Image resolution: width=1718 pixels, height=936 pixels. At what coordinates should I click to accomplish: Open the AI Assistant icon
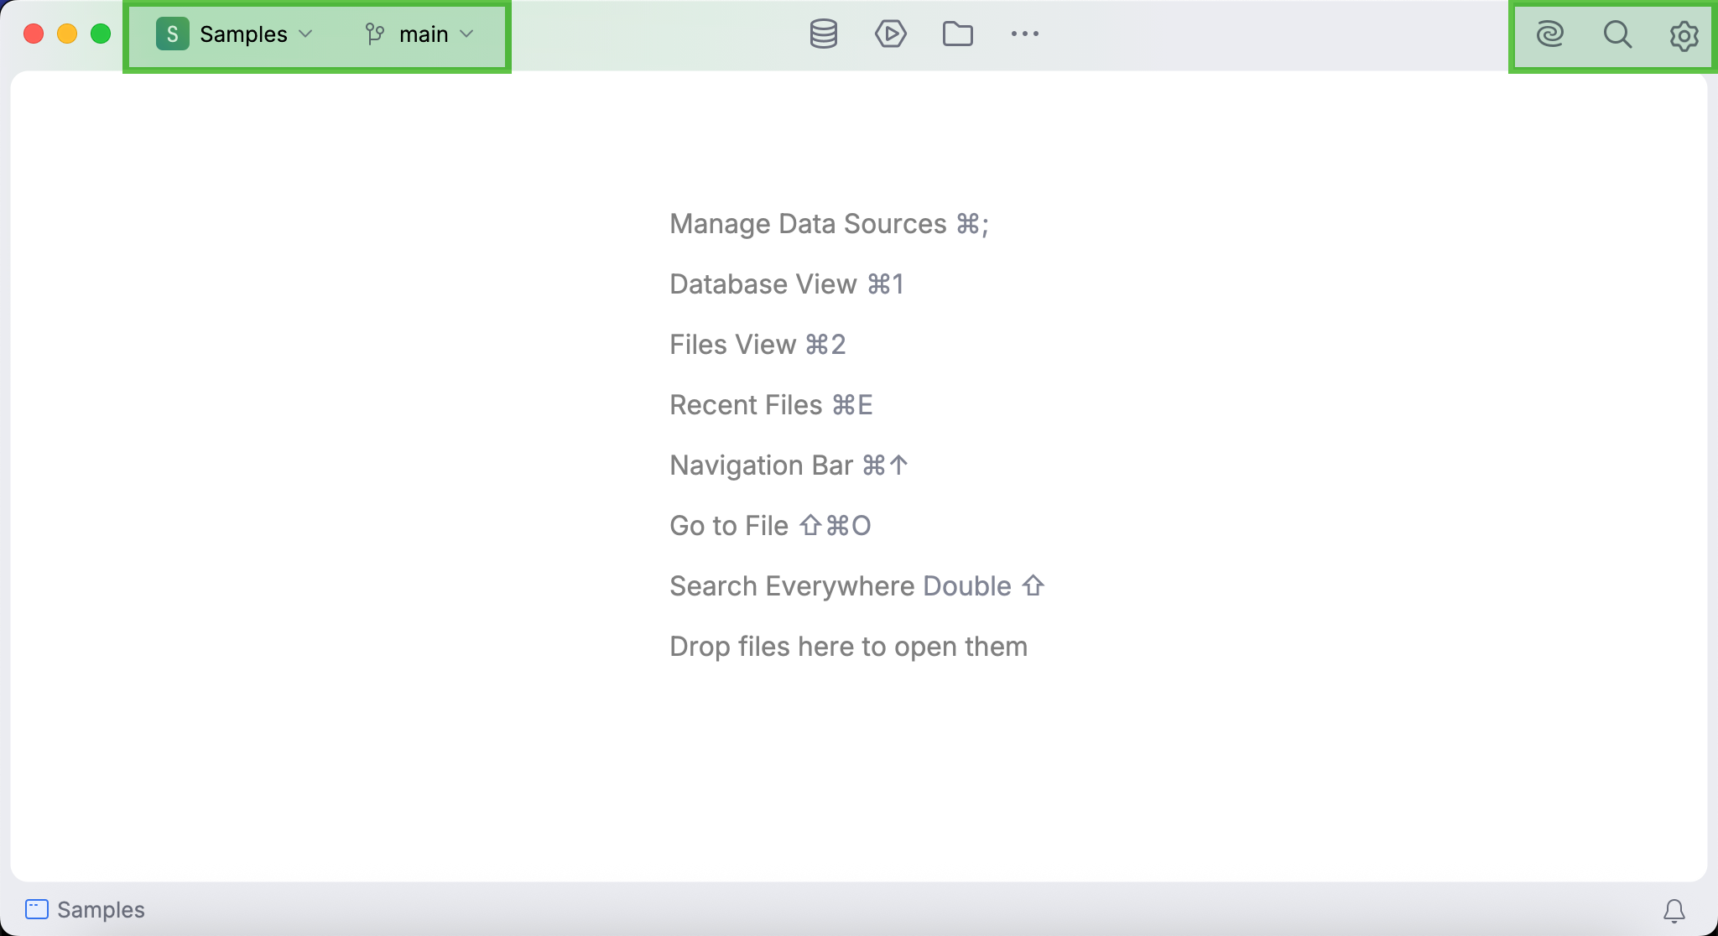tap(1551, 35)
